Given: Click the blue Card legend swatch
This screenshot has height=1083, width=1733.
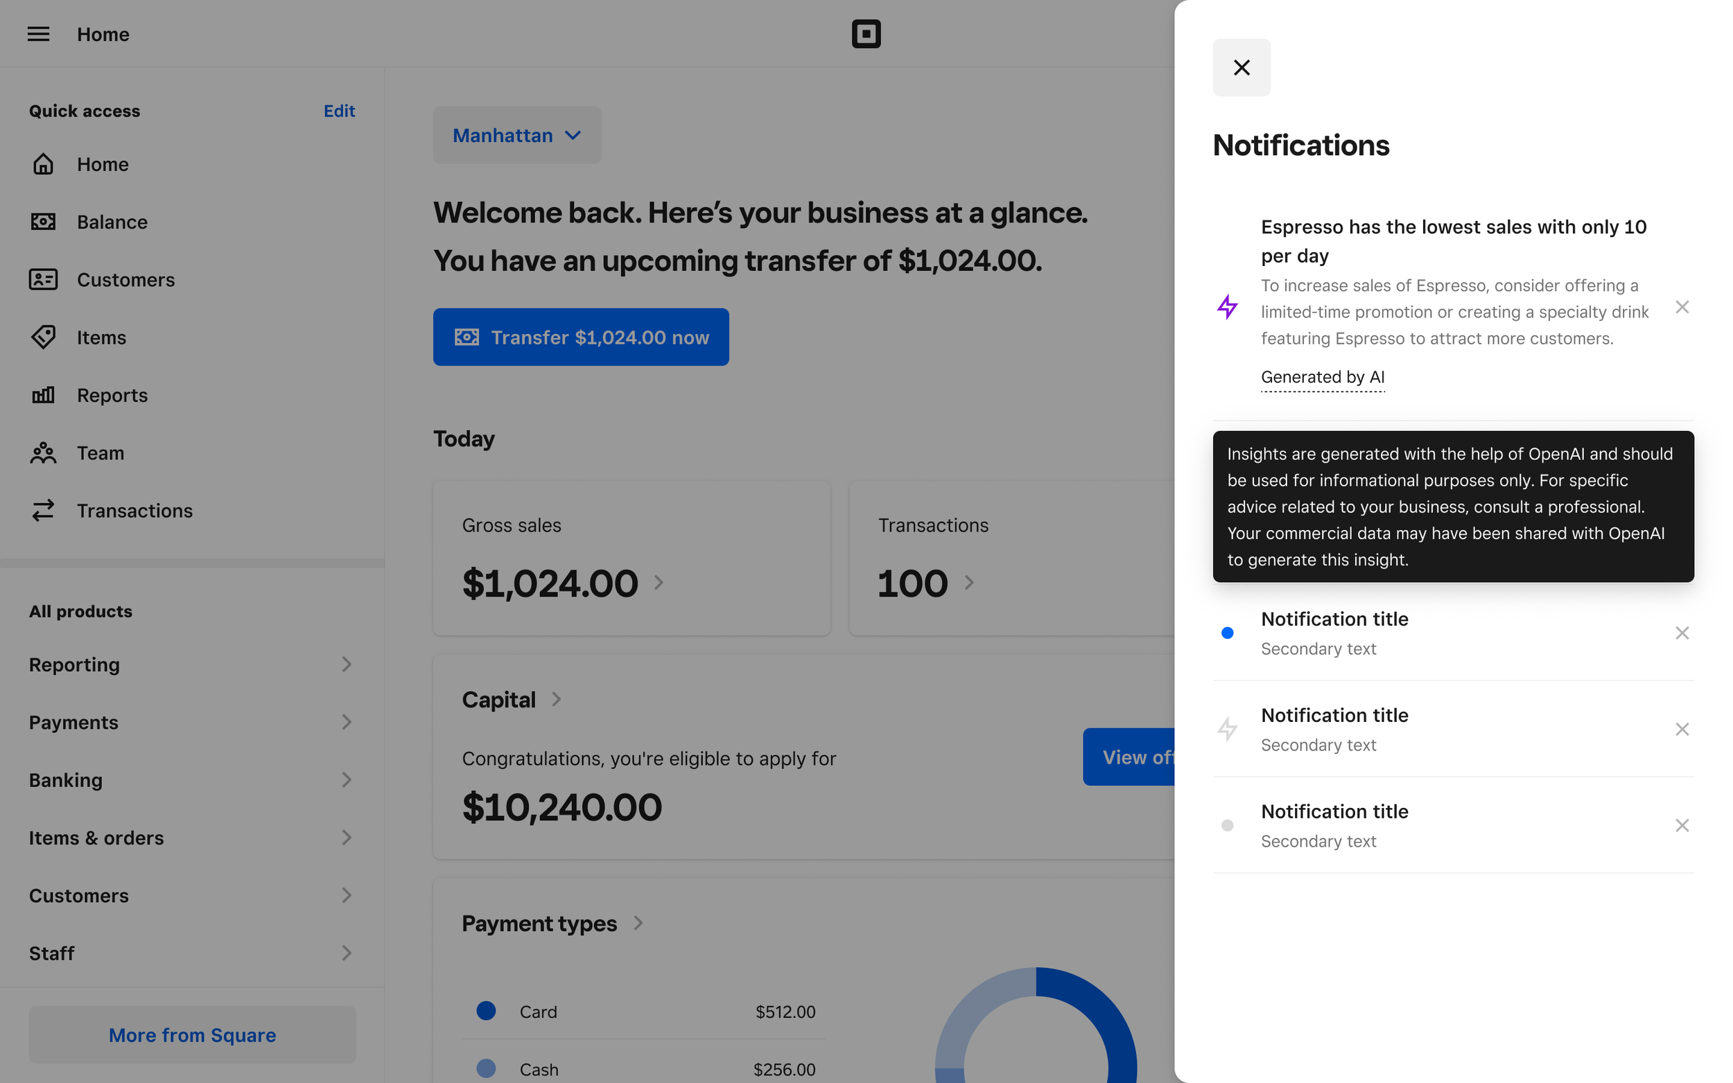Looking at the screenshot, I should click(x=486, y=1011).
